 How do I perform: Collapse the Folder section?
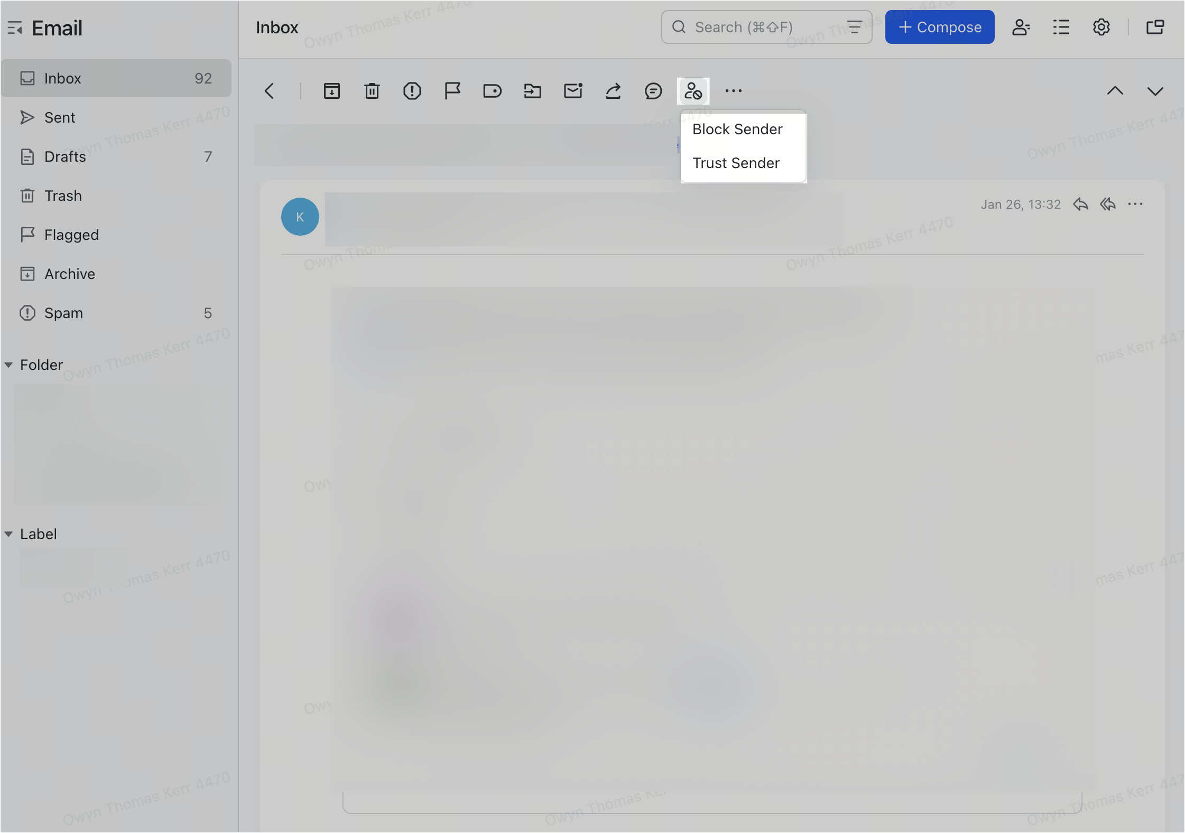tap(9, 365)
